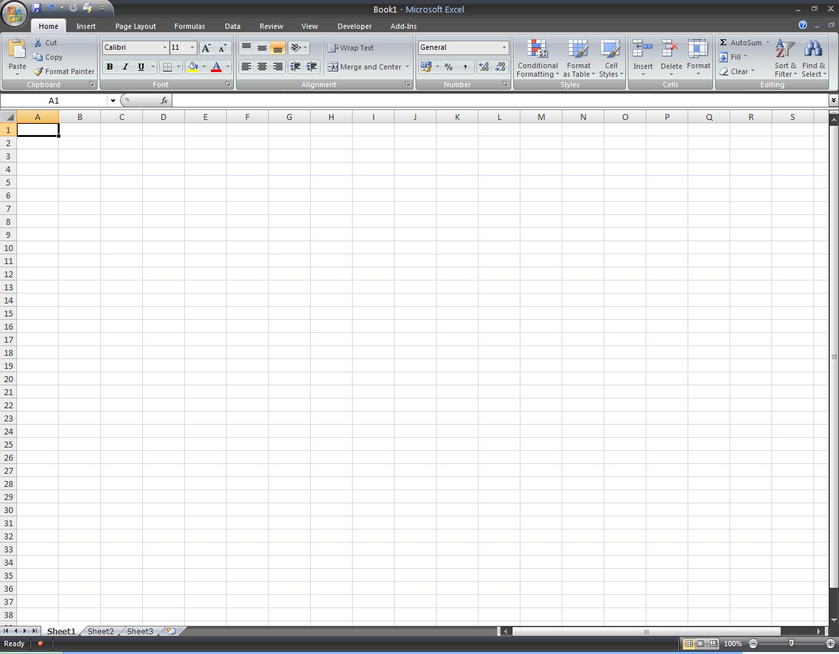Viewport: 839px width, 654px height.
Task: Select Middle Align icon
Action: (262, 48)
